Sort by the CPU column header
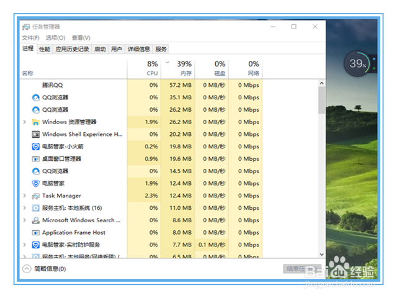 (x=144, y=69)
